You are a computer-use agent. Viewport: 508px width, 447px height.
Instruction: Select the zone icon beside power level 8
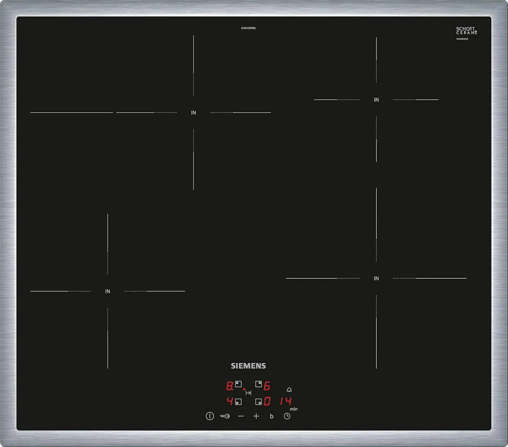click(238, 384)
